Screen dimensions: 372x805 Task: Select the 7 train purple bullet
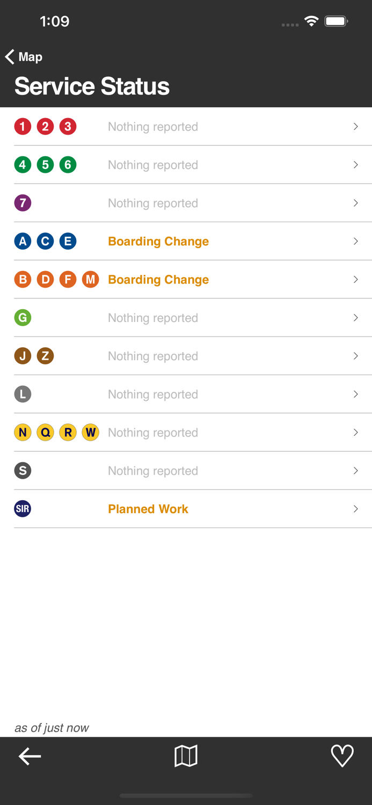23,203
